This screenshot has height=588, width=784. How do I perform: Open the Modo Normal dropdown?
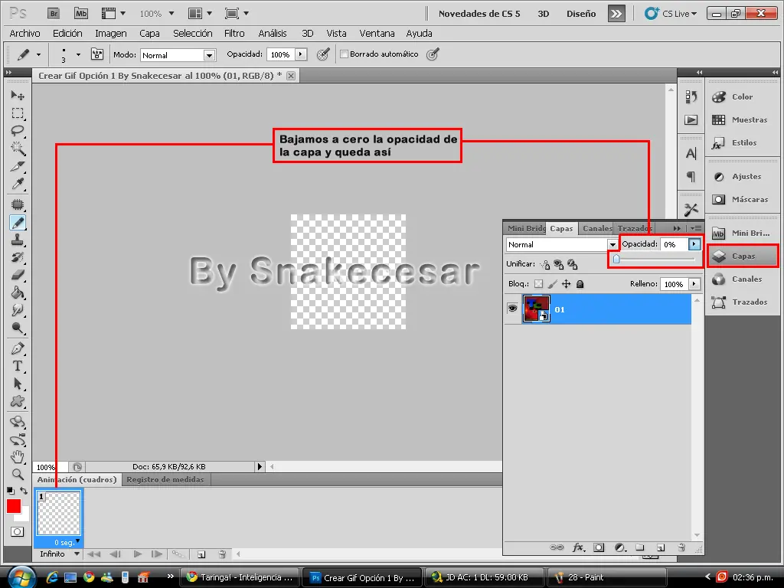tap(178, 55)
